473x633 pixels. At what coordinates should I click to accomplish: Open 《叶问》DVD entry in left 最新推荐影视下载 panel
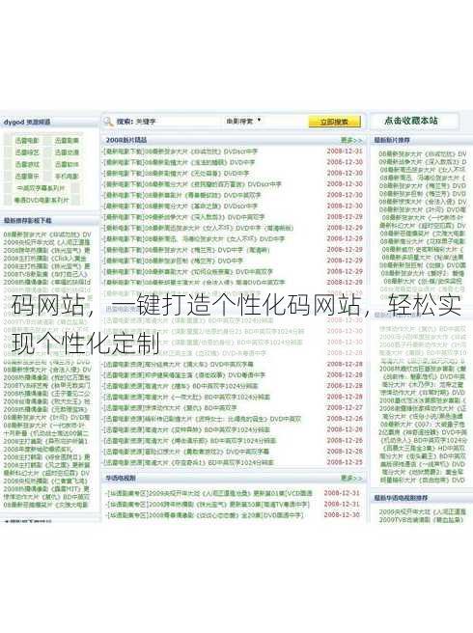pyautogui.click(x=47, y=417)
